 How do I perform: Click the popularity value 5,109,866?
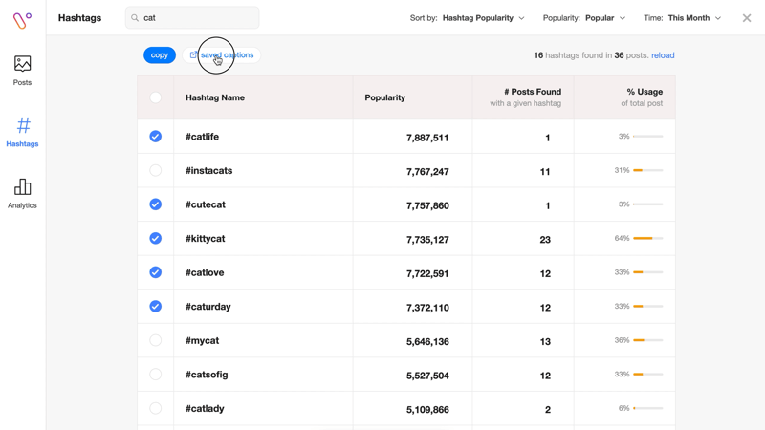(x=427, y=410)
